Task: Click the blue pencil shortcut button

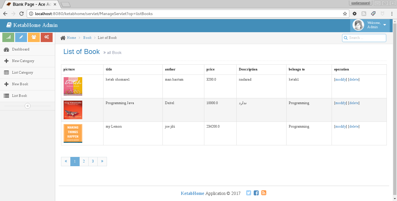Action: (21, 37)
